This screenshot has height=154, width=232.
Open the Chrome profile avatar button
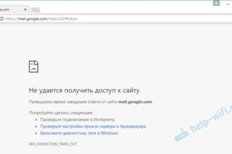(216, 3)
